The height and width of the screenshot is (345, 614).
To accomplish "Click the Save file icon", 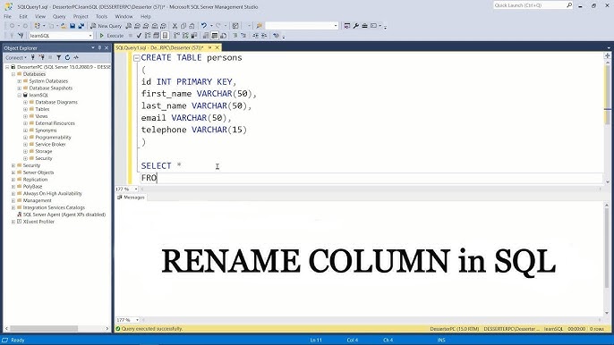I will pos(72,26).
